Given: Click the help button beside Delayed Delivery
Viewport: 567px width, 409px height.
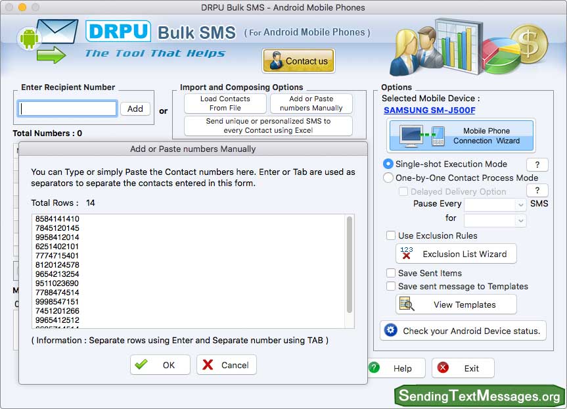Looking at the screenshot, I should pos(537,191).
